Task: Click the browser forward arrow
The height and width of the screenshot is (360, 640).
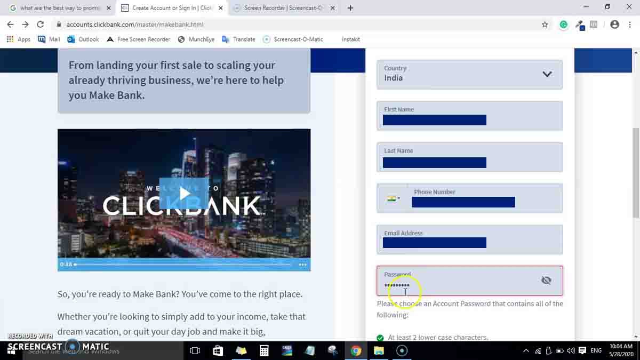Action: [x=25, y=25]
